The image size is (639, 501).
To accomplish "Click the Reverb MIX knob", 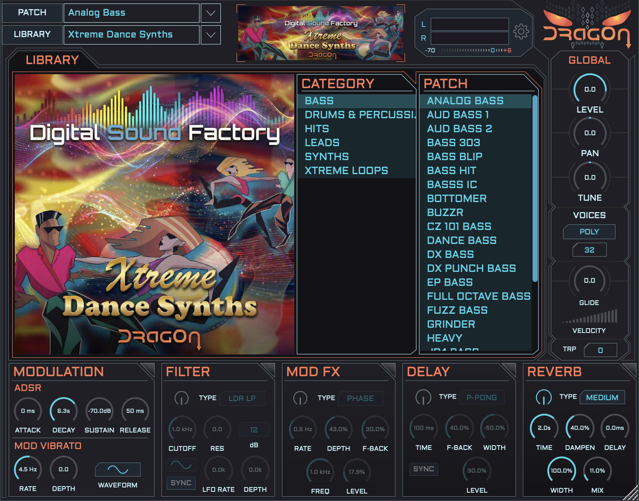I will [x=598, y=471].
